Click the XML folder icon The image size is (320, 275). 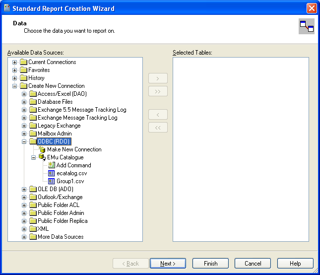point(33,229)
